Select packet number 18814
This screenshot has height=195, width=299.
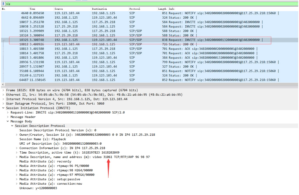click(x=149, y=53)
